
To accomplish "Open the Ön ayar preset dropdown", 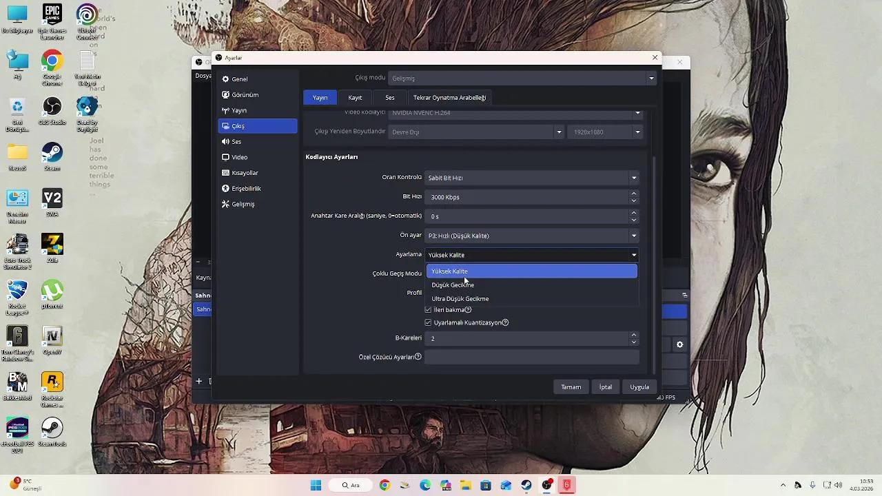I will [531, 236].
